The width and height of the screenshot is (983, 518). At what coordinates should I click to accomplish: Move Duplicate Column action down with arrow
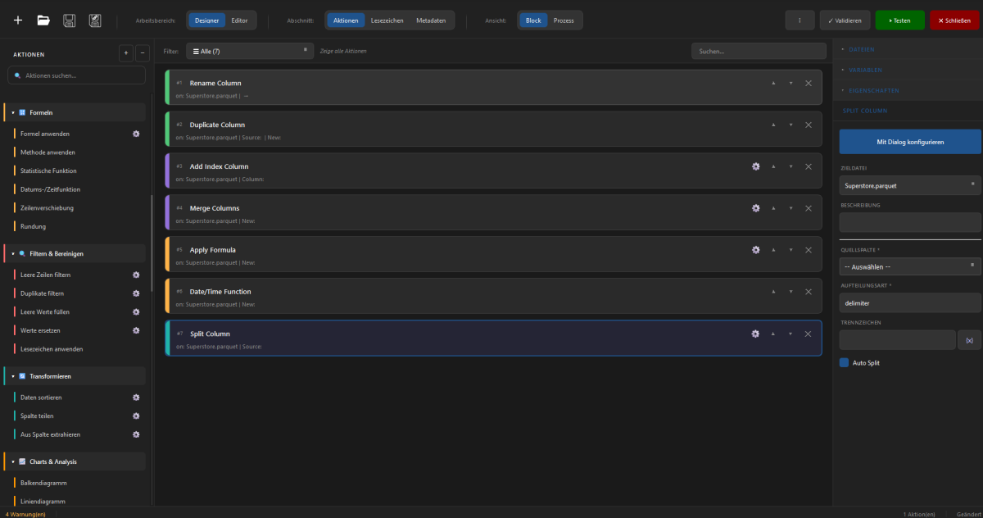tap(790, 125)
